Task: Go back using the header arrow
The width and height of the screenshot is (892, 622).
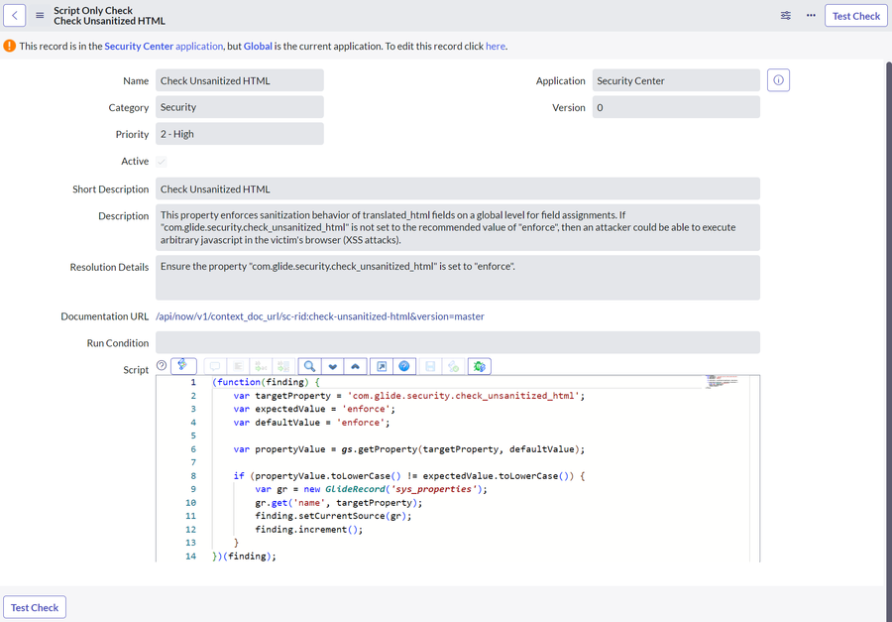Action: point(14,16)
